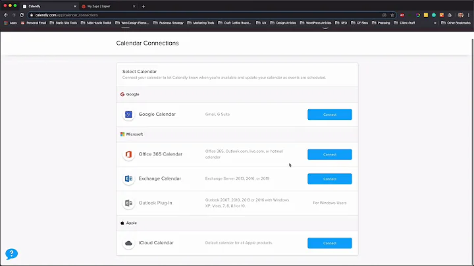Click the Gmail, G Suite description text
The width and height of the screenshot is (474, 266).
click(x=218, y=115)
